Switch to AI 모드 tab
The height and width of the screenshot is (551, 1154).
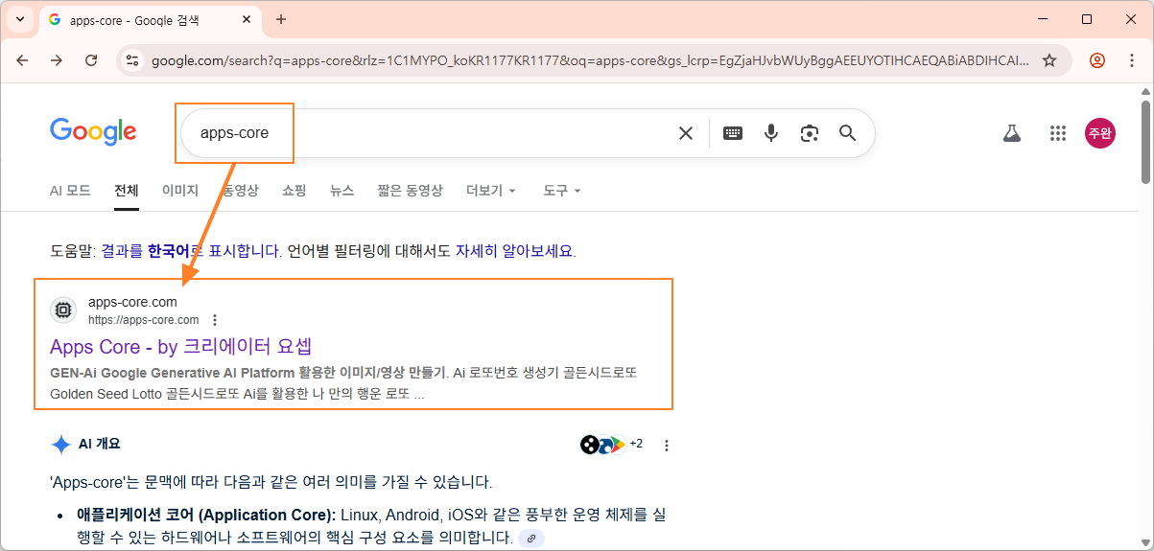70,191
